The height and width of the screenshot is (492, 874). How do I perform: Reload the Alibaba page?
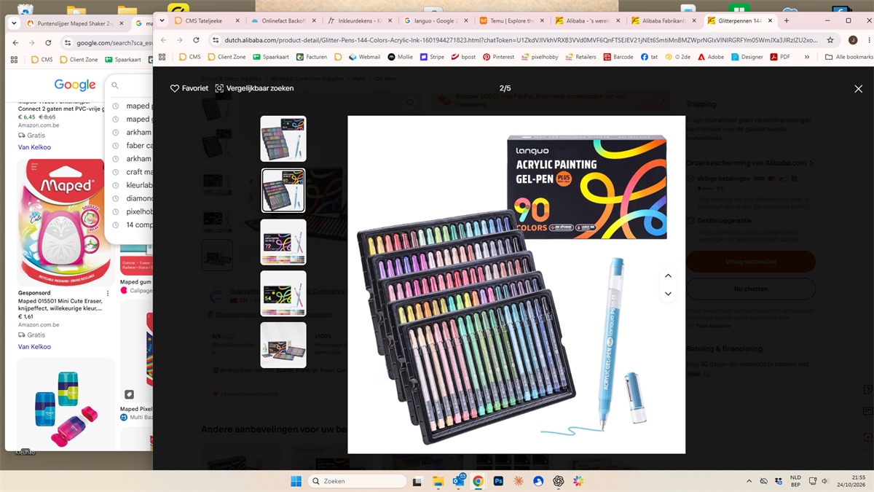197,40
